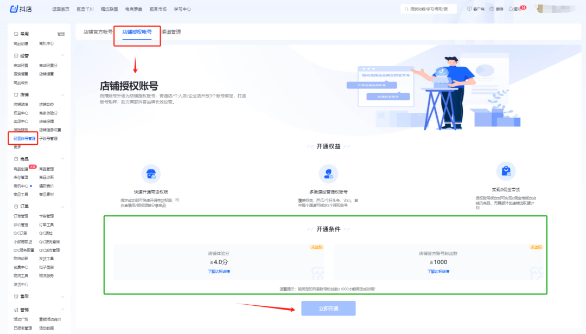Click the search input field at top
586x334 pixels.
tap(429, 9)
